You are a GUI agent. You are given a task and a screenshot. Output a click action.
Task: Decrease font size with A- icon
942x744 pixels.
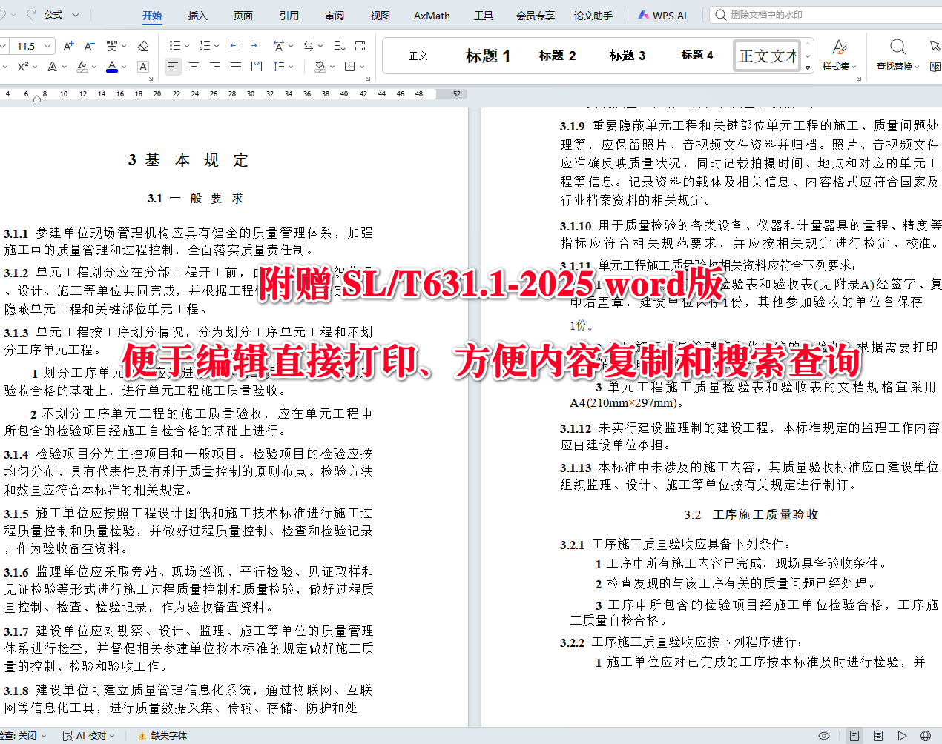[89, 46]
